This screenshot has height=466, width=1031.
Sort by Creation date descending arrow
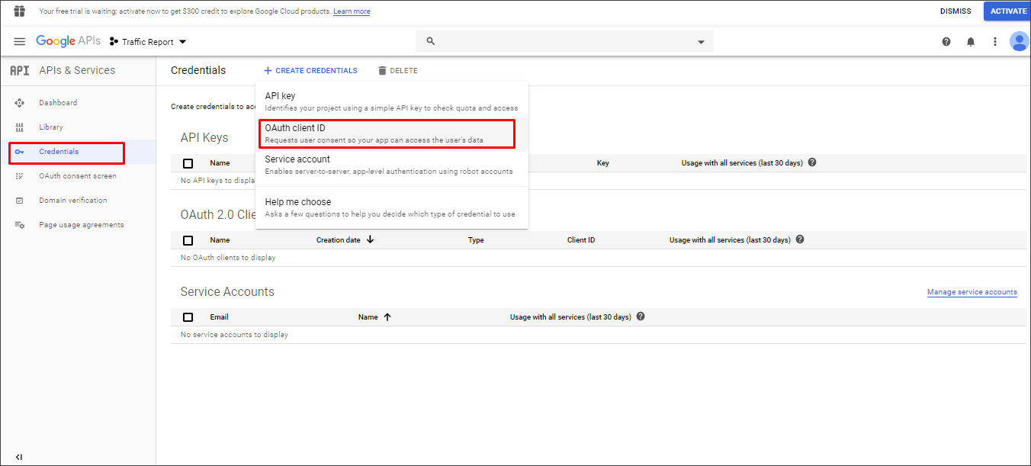click(x=371, y=239)
